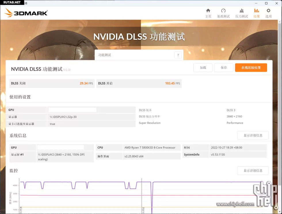Click the AMD Ryzen 7 5800X3D CPU field

(150, 148)
